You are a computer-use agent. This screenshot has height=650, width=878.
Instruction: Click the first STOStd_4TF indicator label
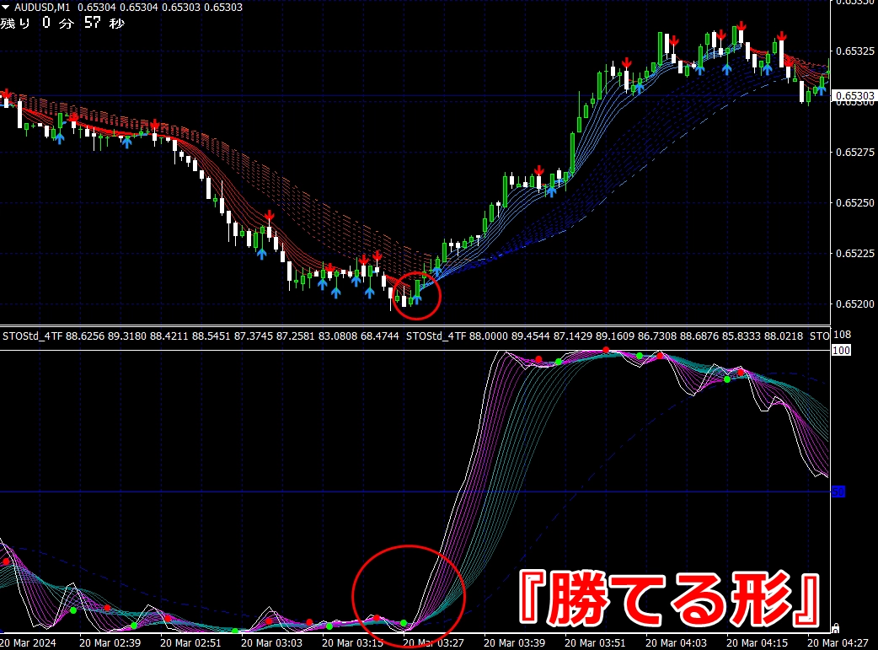coord(32,336)
